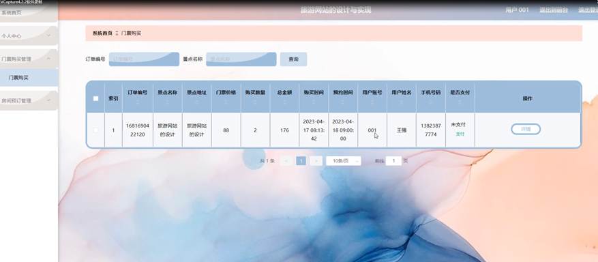Screen dimensions: 598x262
Task: Click total amount cell 176
Action: [x=284, y=130]
